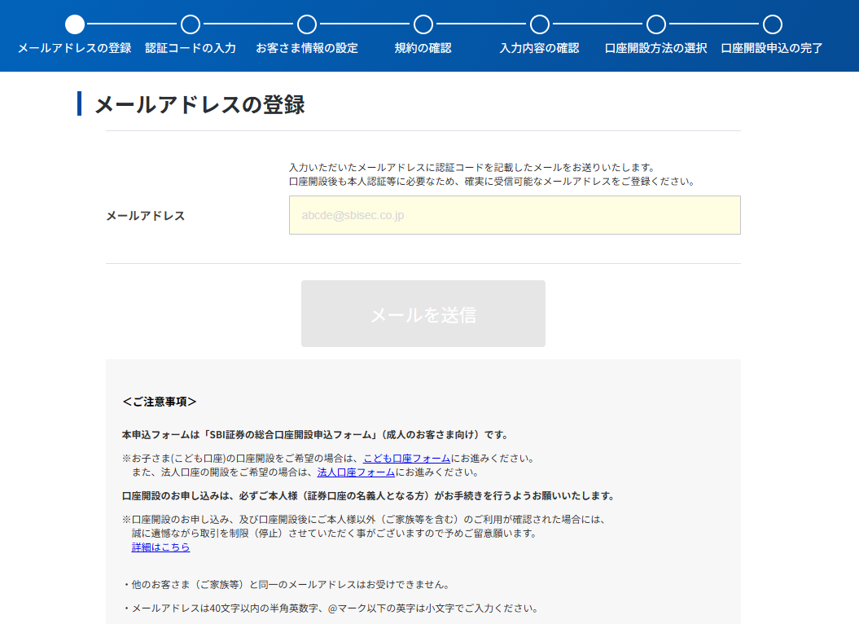Image resolution: width=859 pixels, height=624 pixels.
Task: Click the メールアドレスの登録 step circle
Action: coord(75,24)
